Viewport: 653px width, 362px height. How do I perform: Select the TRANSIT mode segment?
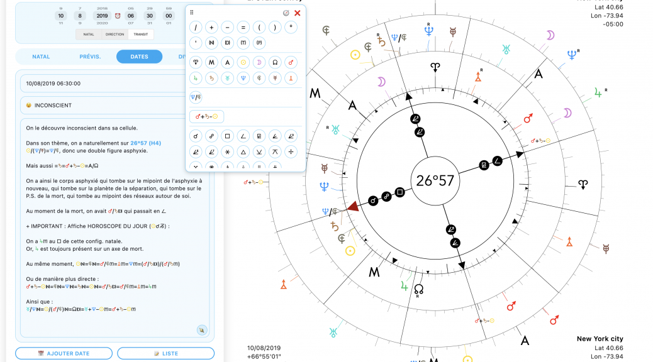point(140,35)
